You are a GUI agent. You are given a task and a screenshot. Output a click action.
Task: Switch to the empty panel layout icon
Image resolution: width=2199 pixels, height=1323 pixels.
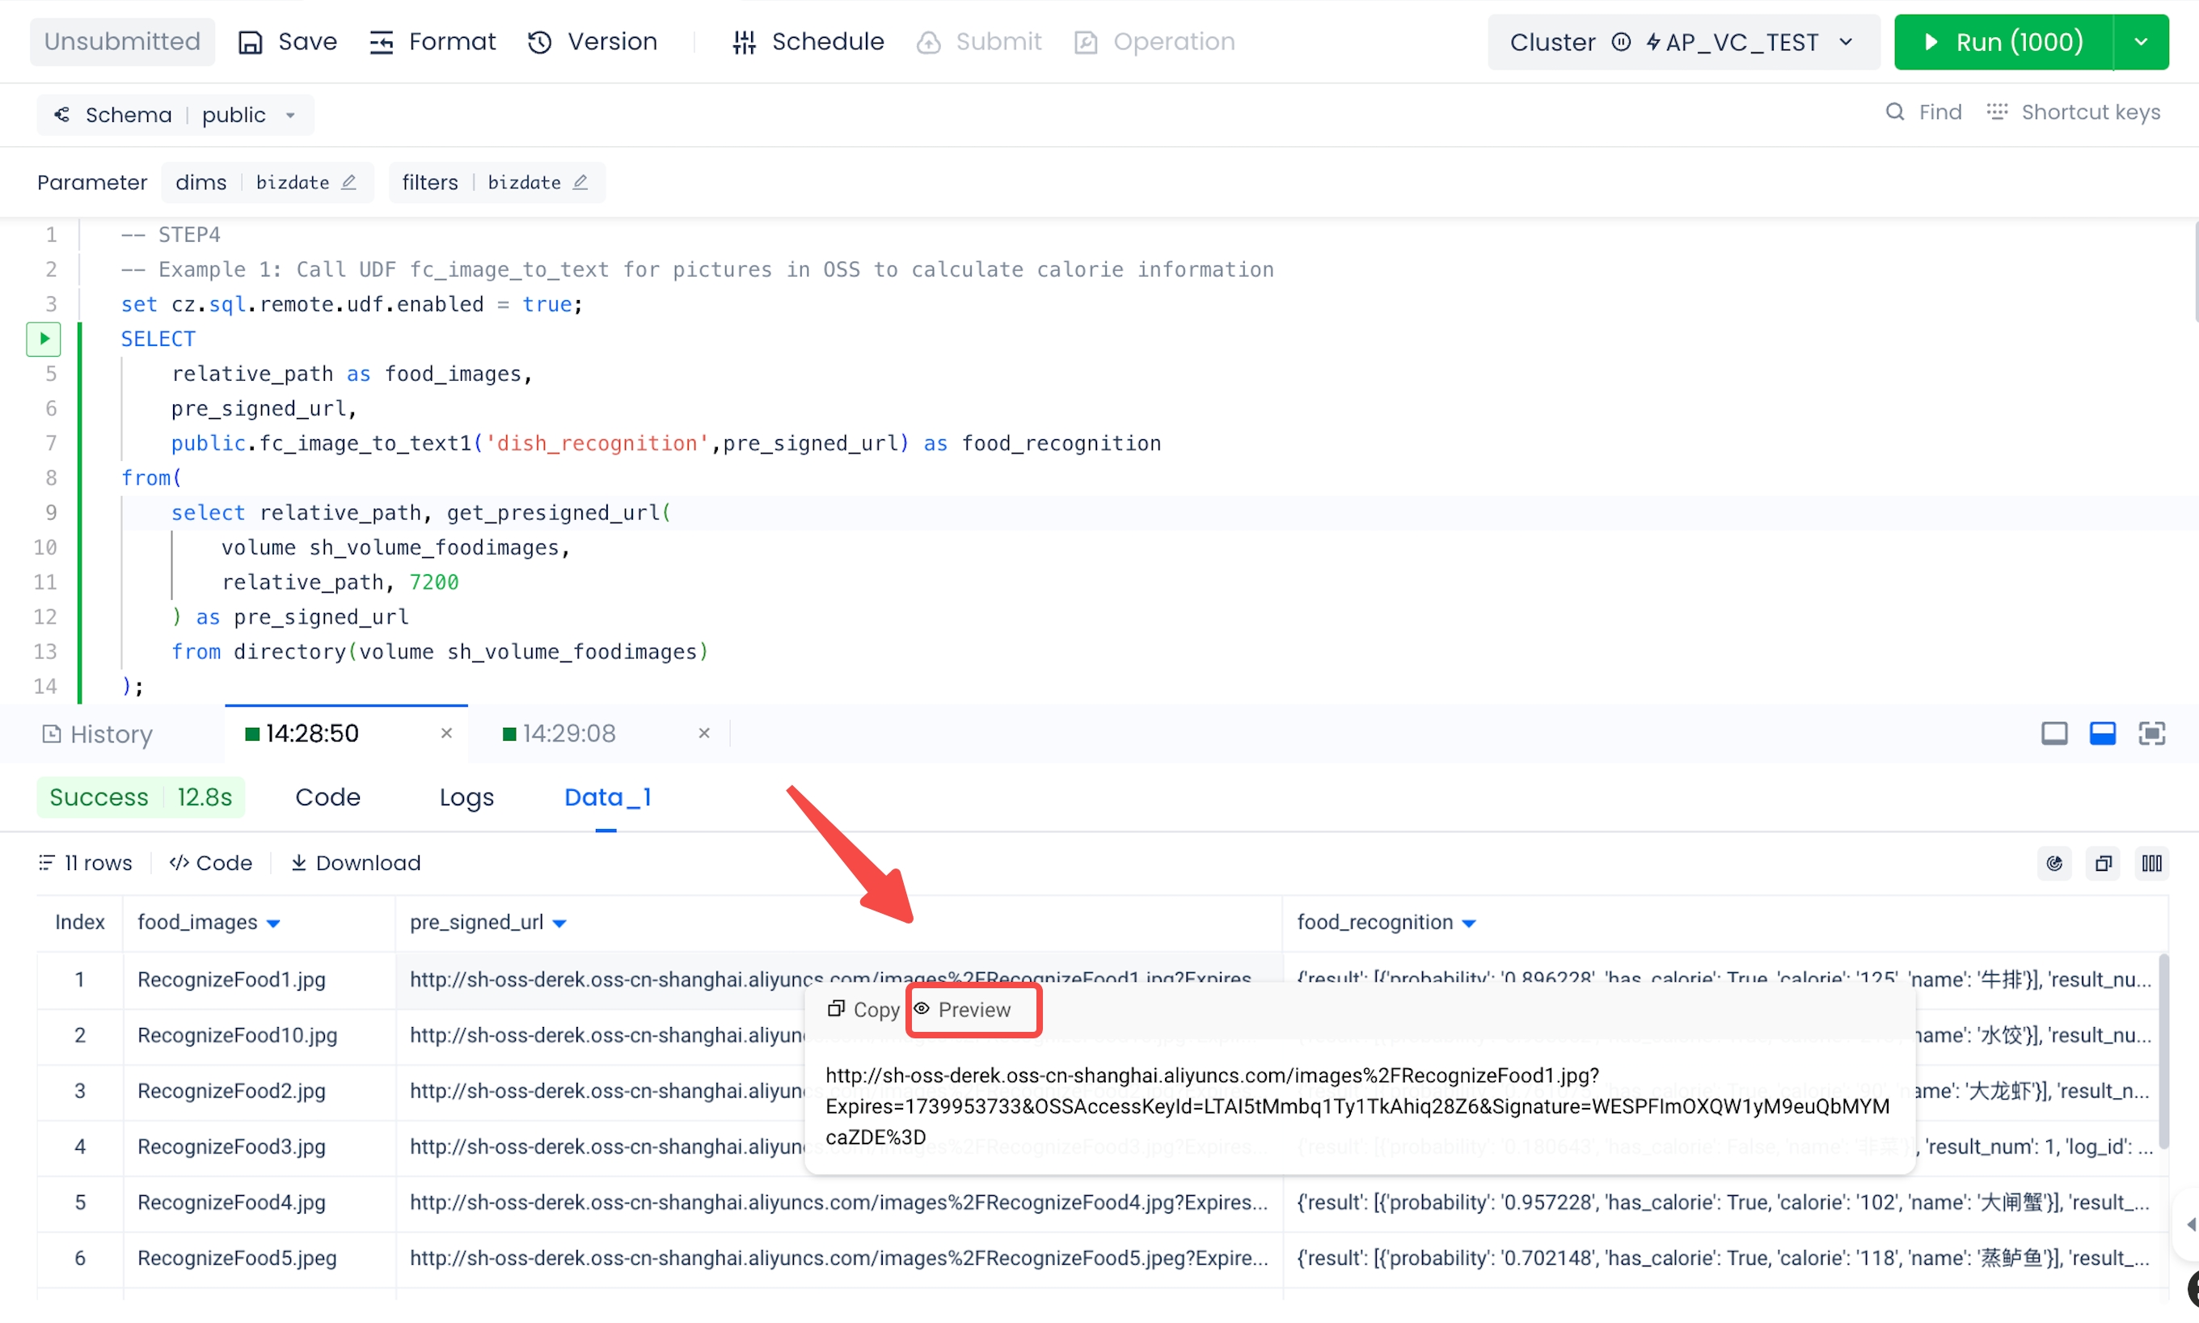point(2053,733)
